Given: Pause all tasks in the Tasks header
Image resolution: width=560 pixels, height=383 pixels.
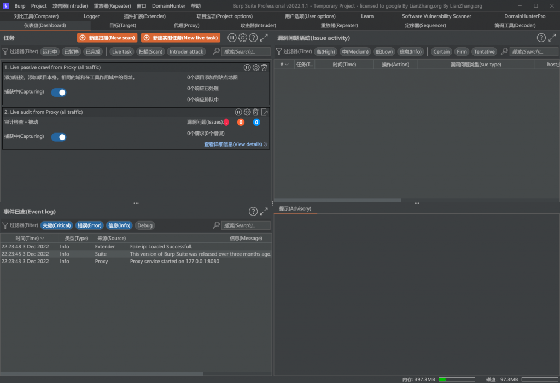Looking at the screenshot, I should coord(232,38).
